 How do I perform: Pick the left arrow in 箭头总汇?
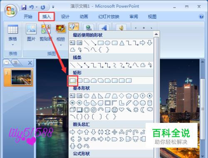click(79, 132)
